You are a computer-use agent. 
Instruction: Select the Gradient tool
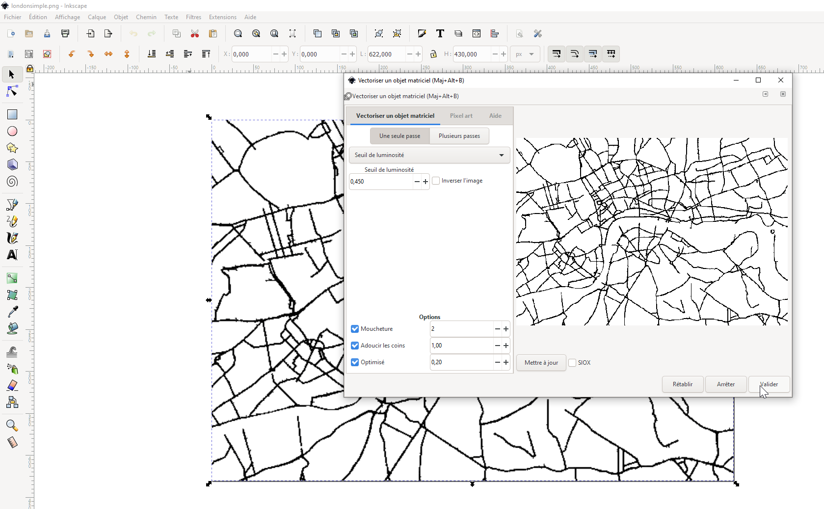coord(12,278)
